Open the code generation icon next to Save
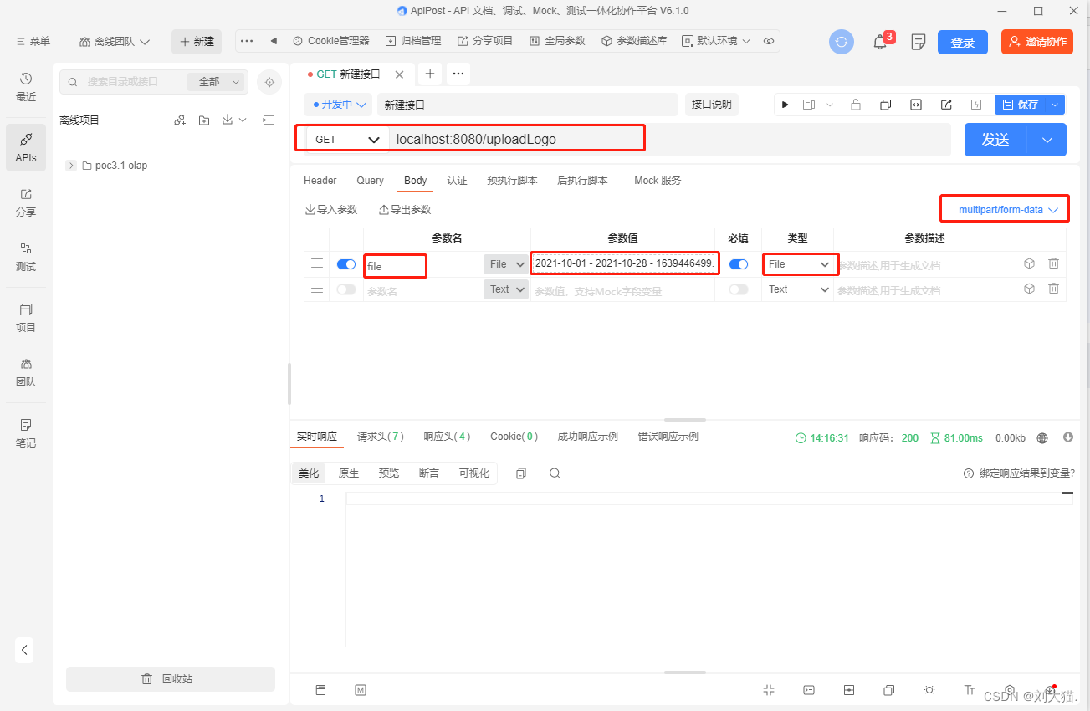Screen dimensions: 1090x711 [915, 104]
